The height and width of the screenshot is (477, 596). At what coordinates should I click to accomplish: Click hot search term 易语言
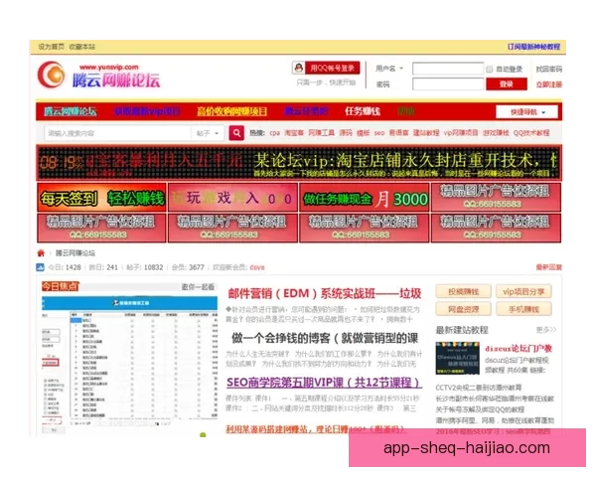click(x=398, y=133)
